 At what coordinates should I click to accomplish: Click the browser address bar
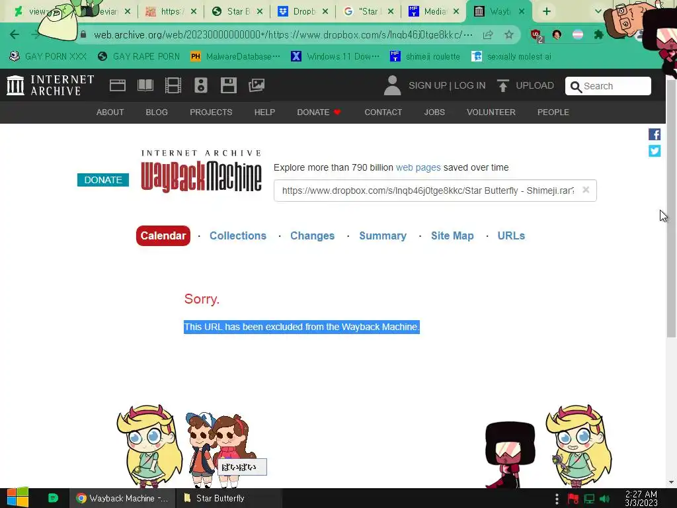pos(283,34)
